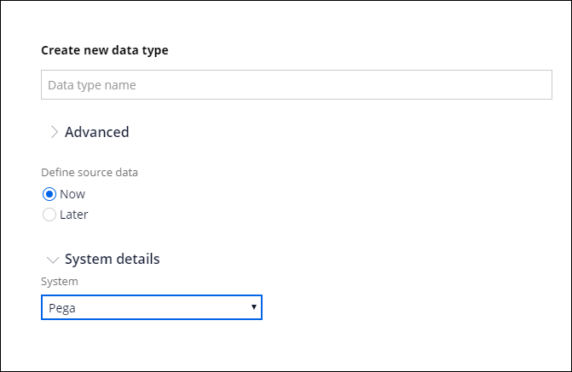Click the filled dot inside Now radio

(x=49, y=194)
